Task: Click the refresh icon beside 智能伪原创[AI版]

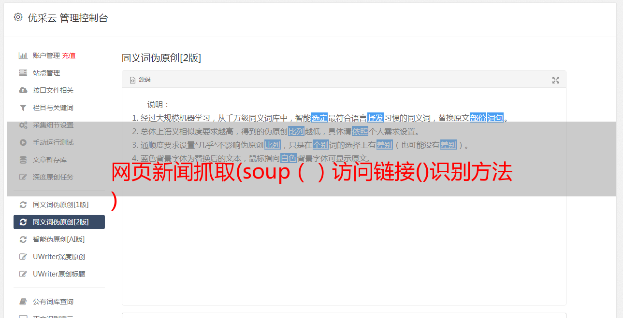Action: coord(23,239)
